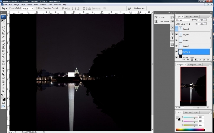This screenshot has width=214, height=133.
Task: Select the Blur tool
Action: (3, 61)
